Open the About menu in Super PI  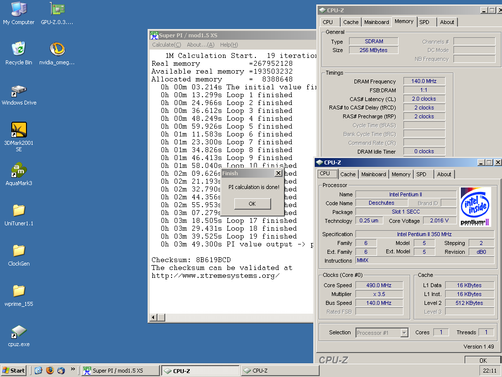201,45
